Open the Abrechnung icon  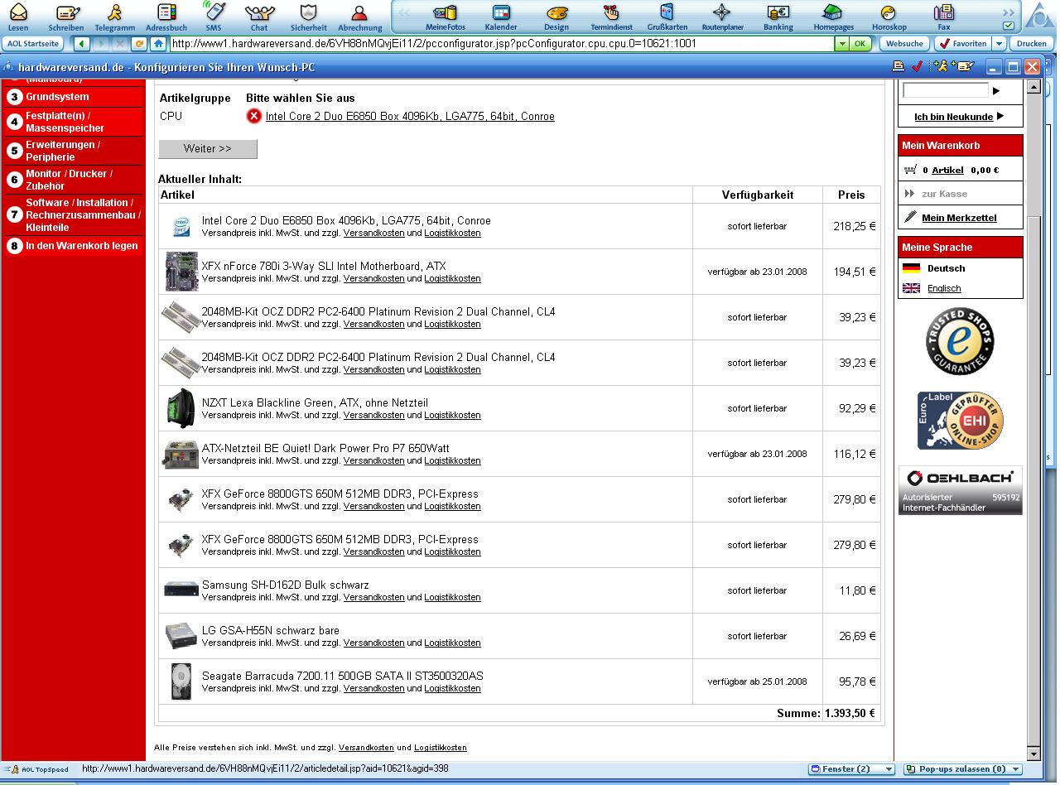(x=359, y=16)
